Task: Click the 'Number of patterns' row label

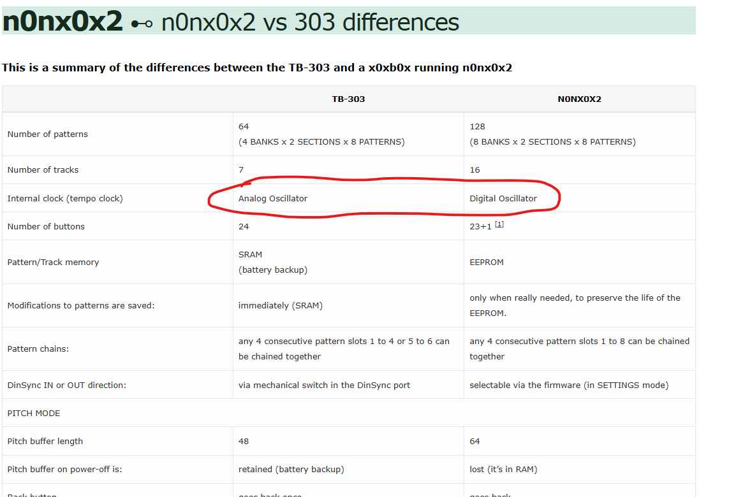Action: [47, 134]
